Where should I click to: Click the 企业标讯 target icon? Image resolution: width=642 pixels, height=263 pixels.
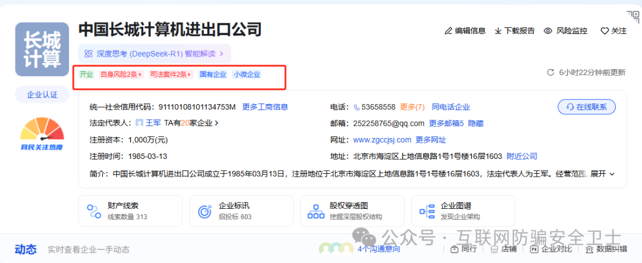pos(204,211)
